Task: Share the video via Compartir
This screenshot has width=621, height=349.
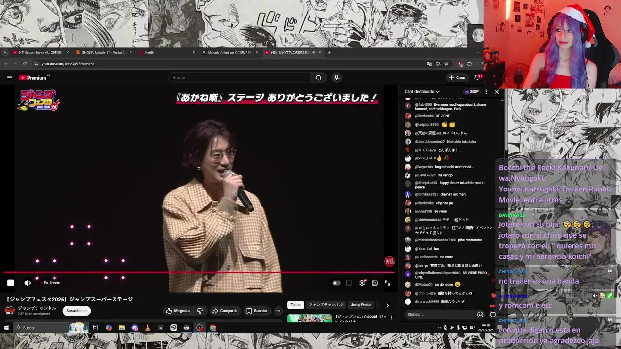Action: (225, 311)
